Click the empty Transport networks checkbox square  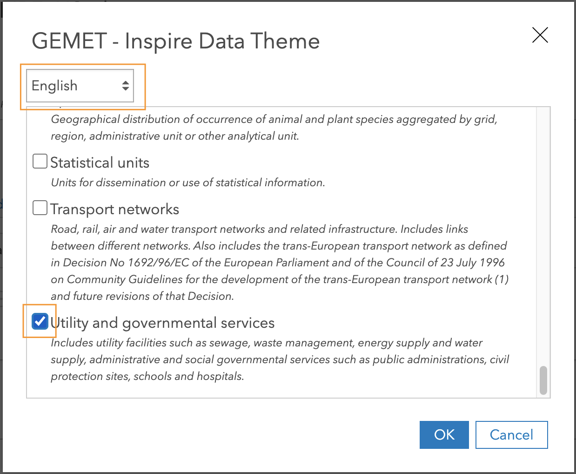(x=40, y=207)
